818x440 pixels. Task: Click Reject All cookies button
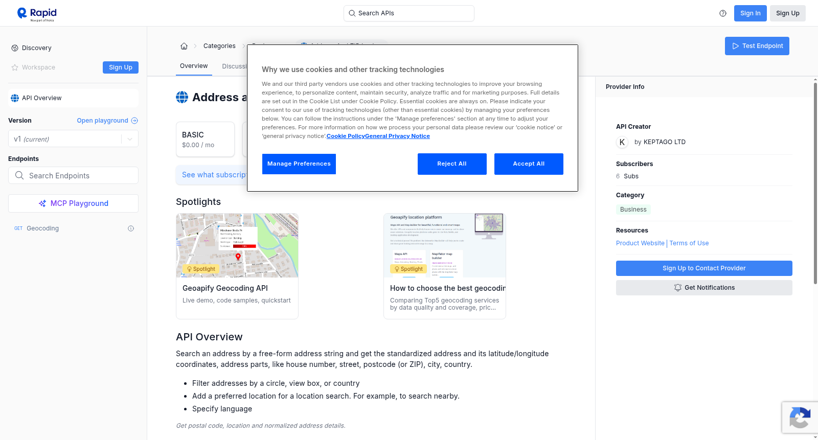point(452,164)
